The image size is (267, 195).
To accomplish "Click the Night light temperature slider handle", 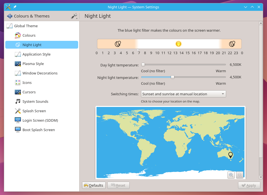I will pyautogui.click(x=172, y=77).
